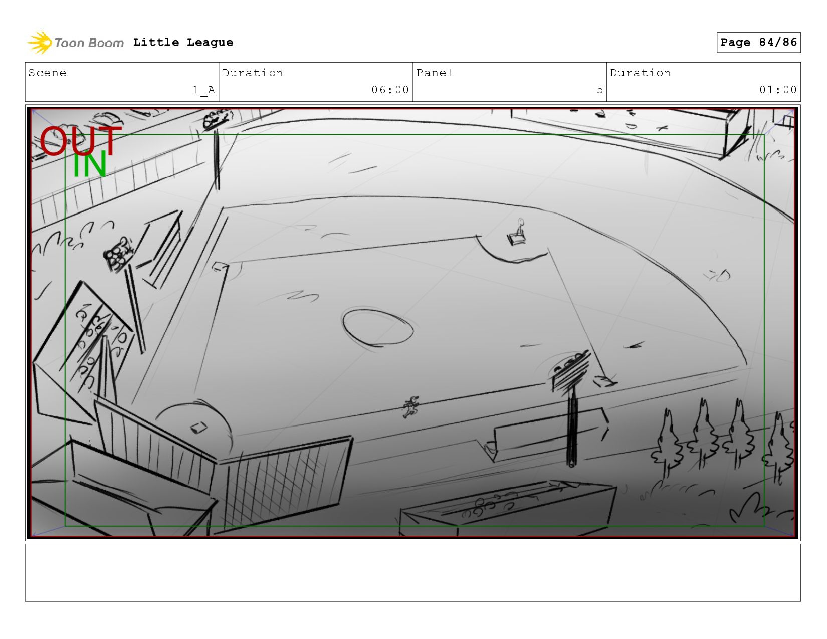Select scene value '1_A'
The height and width of the screenshot is (639, 827).
pos(204,90)
